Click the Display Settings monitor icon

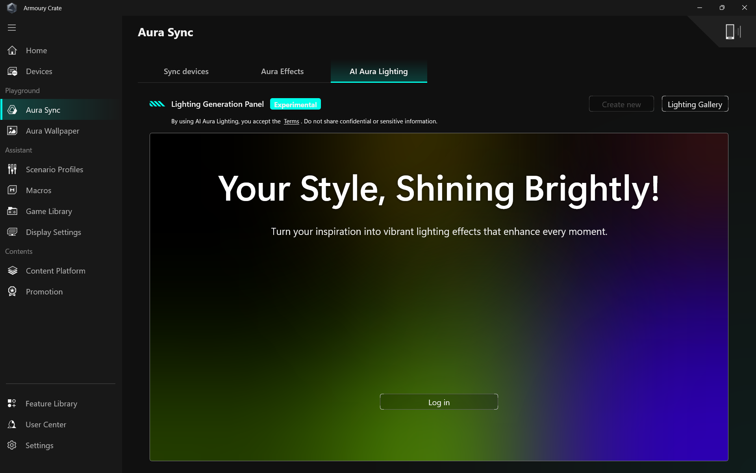(x=12, y=232)
